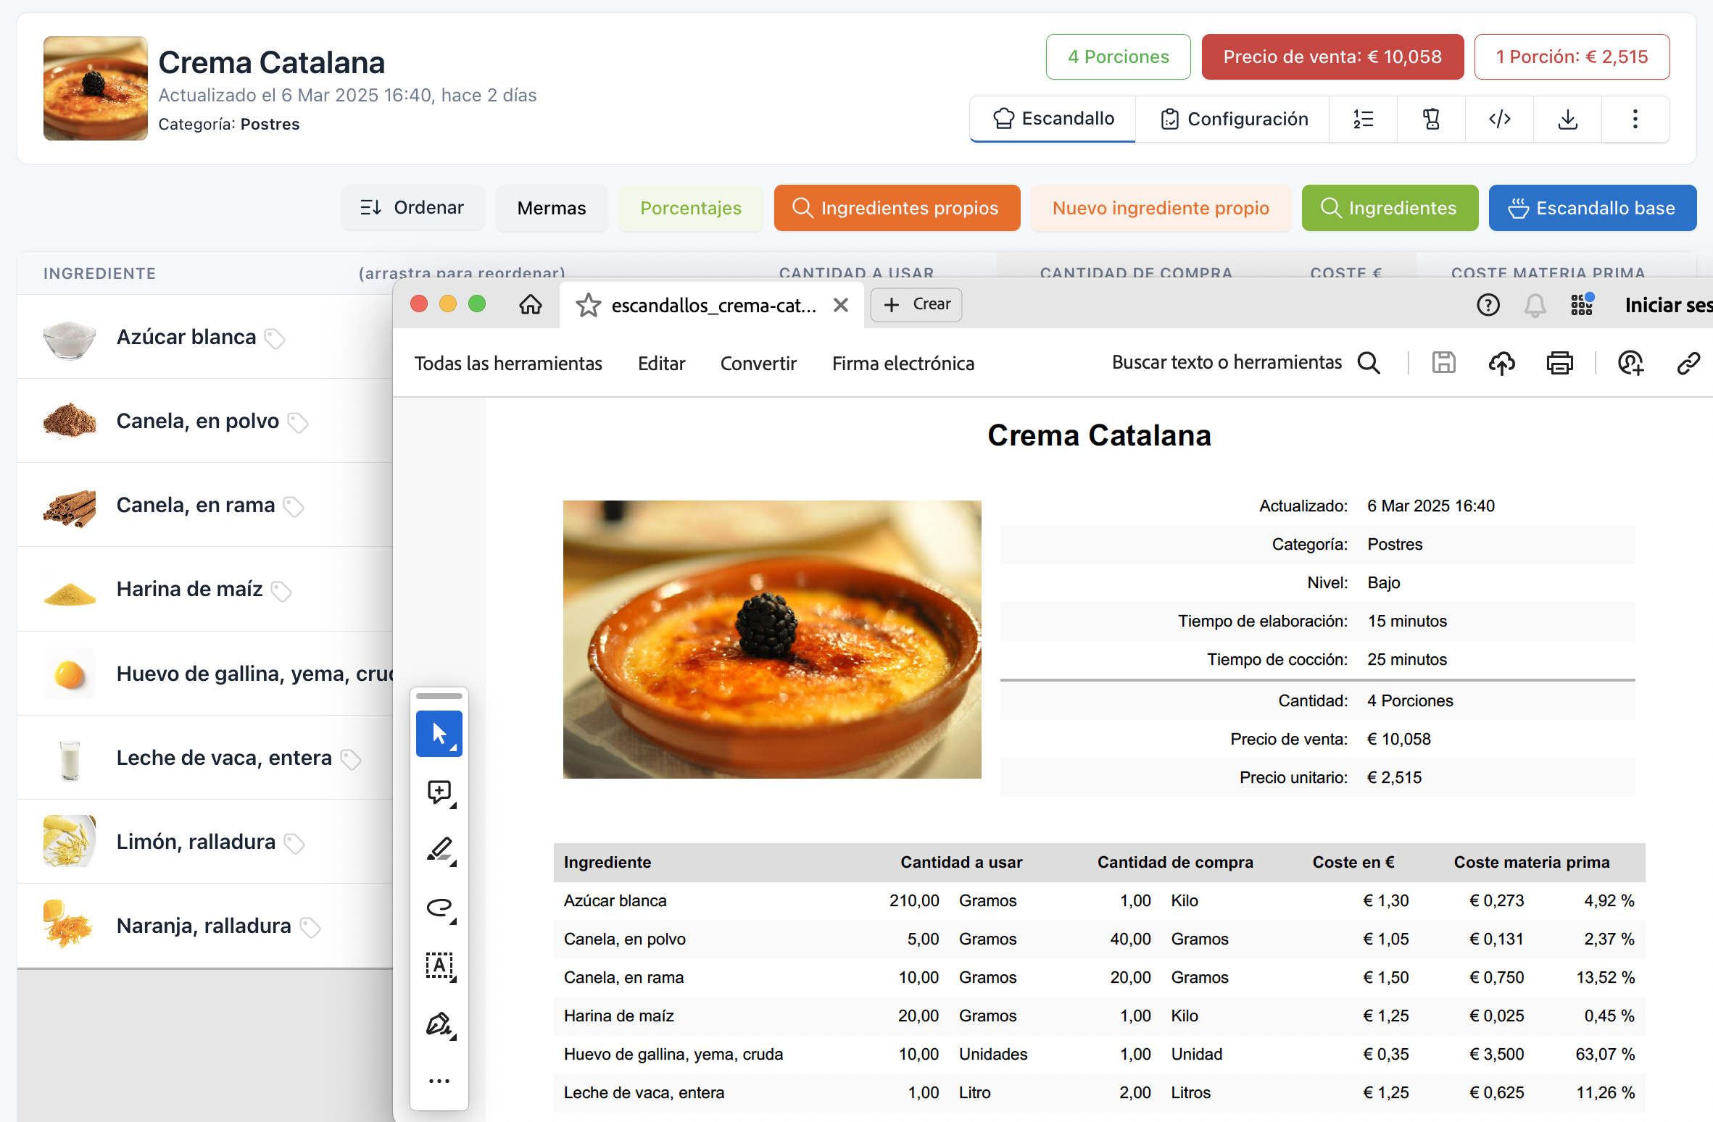
Task: Click the Naranja, ralladura ingredient name
Action: tap(204, 926)
